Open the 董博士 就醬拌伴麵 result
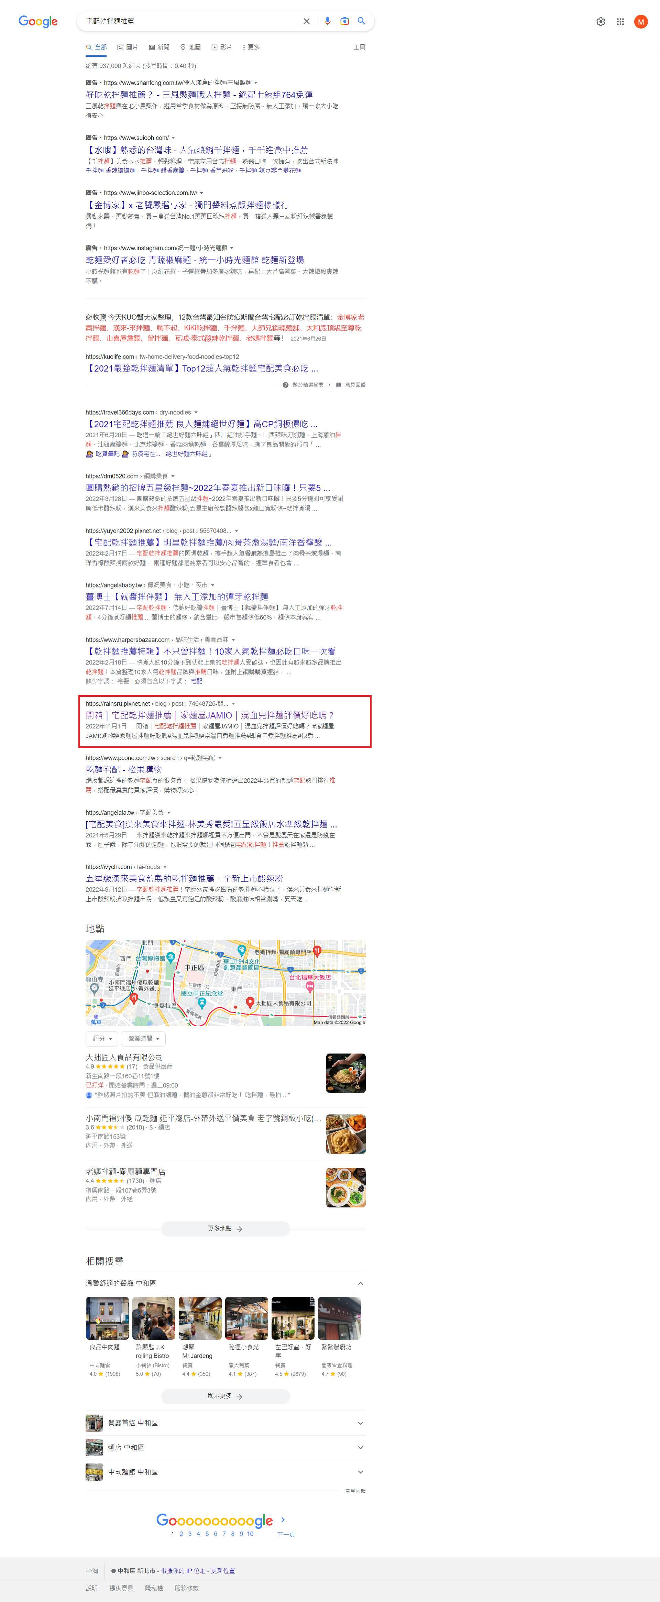 pos(177,597)
